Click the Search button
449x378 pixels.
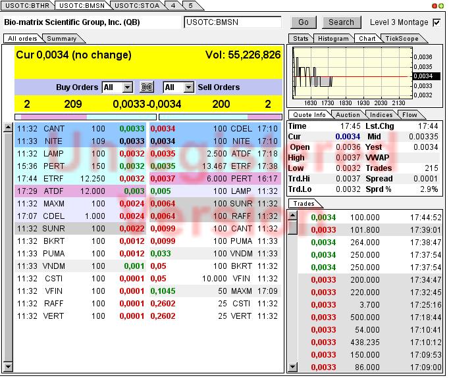(x=341, y=22)
